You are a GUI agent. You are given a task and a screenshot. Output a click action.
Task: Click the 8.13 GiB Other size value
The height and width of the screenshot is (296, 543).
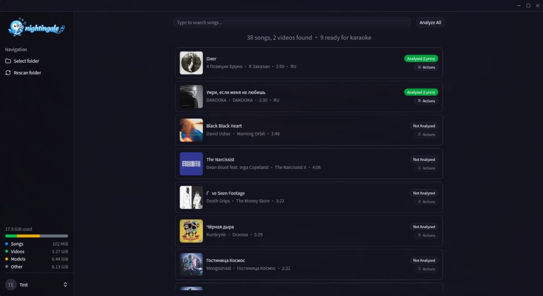click(60, 267)
